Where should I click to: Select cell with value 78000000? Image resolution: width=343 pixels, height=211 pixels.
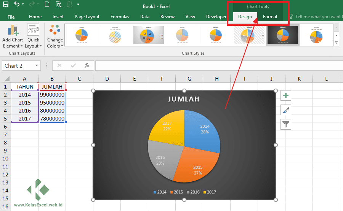(x=52, y=119)
